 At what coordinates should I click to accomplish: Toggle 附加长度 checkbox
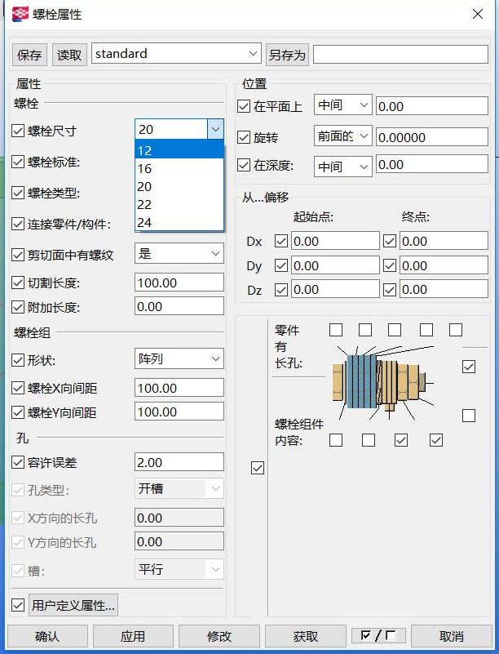(x=17, y=307)
